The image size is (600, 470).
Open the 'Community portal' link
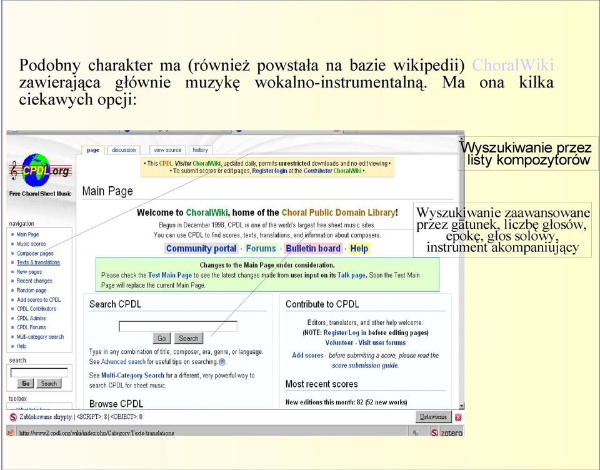[x=201, y=248]
